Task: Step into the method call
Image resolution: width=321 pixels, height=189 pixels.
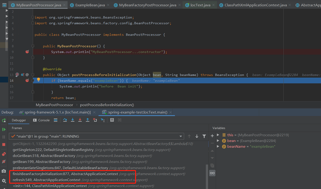Action: pos(73,120)
